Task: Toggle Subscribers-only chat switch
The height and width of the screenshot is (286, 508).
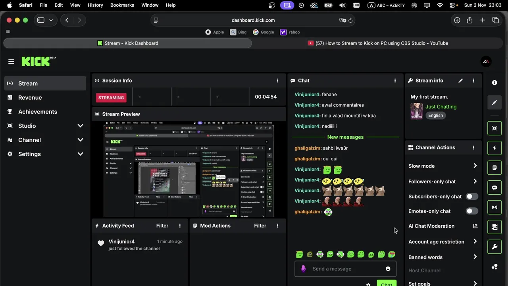Action: [x=471, y=197]
